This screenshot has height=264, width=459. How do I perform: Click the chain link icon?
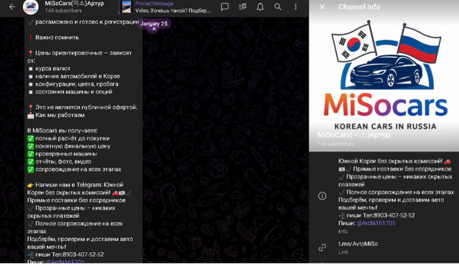click(x=322, y=247)
